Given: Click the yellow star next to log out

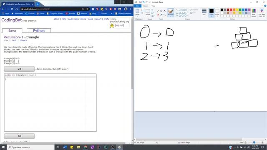Looking at the screenshot, I should (x=112, y=25).
